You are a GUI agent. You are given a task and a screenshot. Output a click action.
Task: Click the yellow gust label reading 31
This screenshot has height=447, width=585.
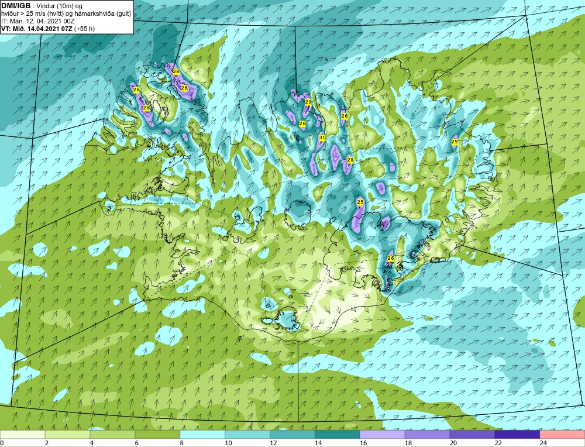click(x=322, y=137)
